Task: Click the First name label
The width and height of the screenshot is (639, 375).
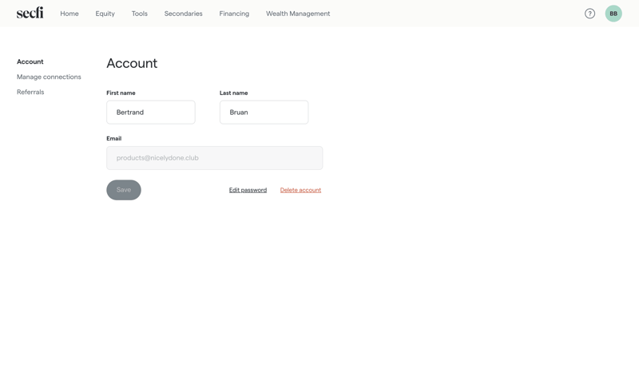Action: click(121, 93)
